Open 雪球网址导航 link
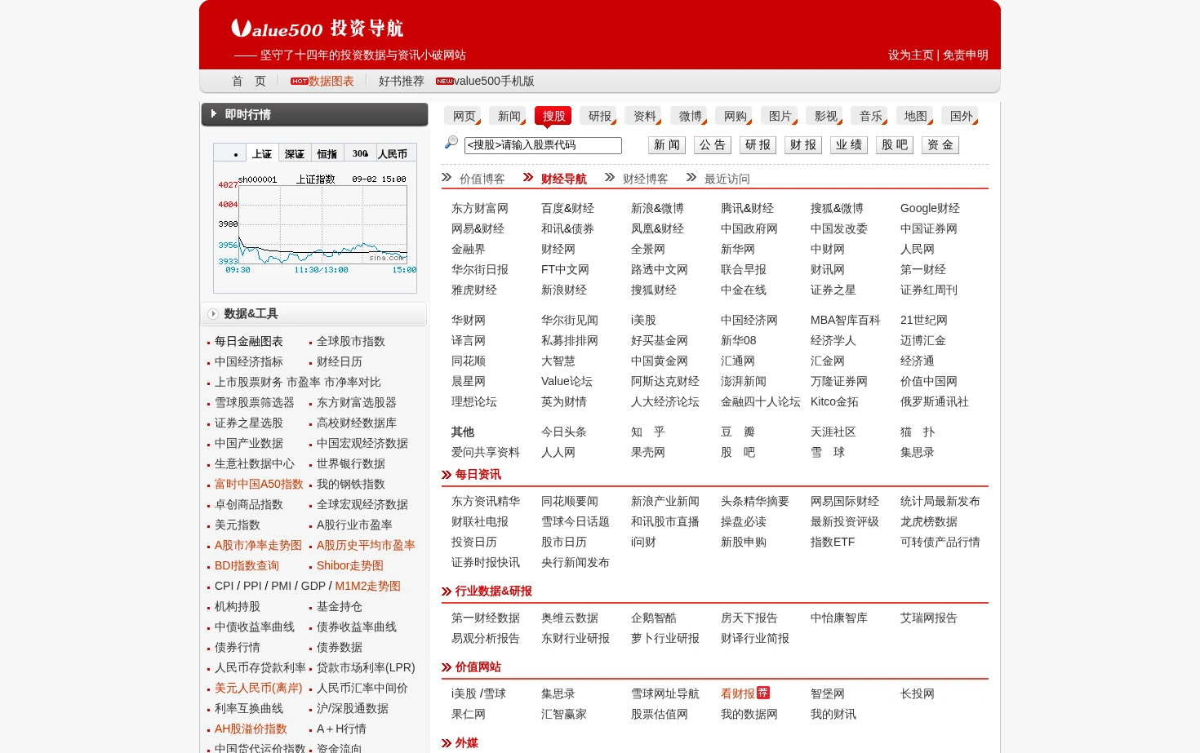 tap(665, 693)
